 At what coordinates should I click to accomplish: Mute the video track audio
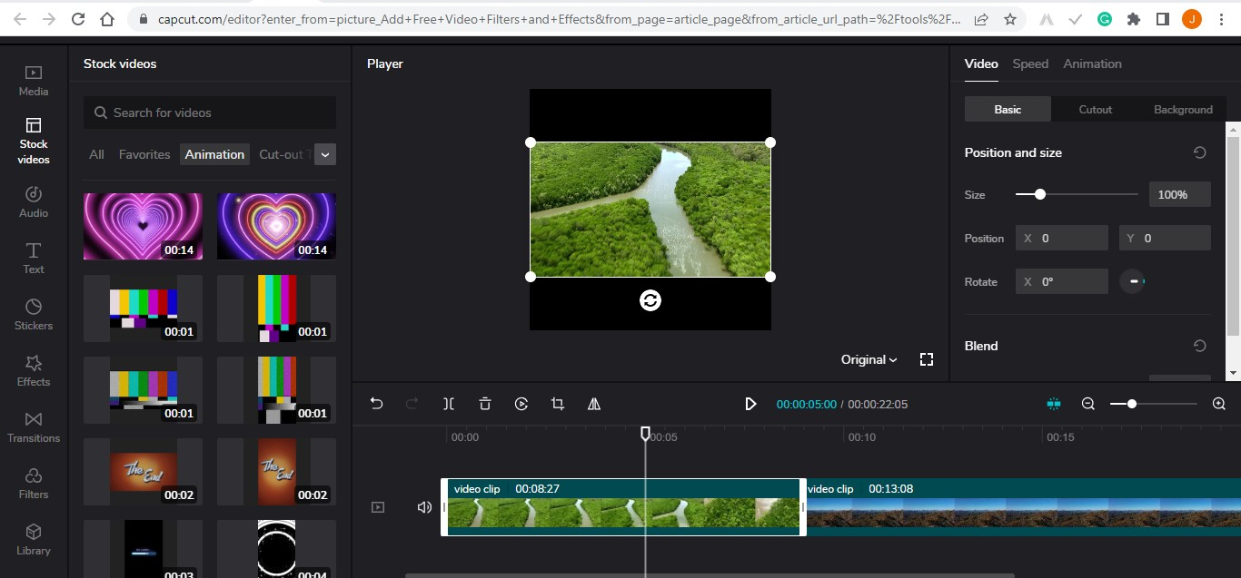click(x=424, y=507)
